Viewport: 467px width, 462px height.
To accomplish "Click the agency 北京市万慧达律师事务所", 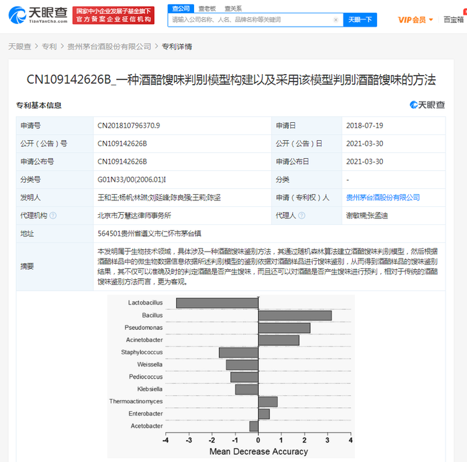I will click(x=134, y=216).
